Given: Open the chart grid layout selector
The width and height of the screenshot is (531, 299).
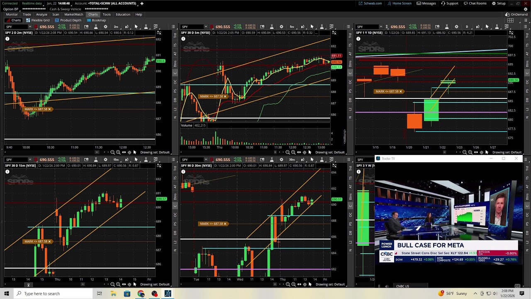Looking at the screenshot, I should [x=511, y=20].
